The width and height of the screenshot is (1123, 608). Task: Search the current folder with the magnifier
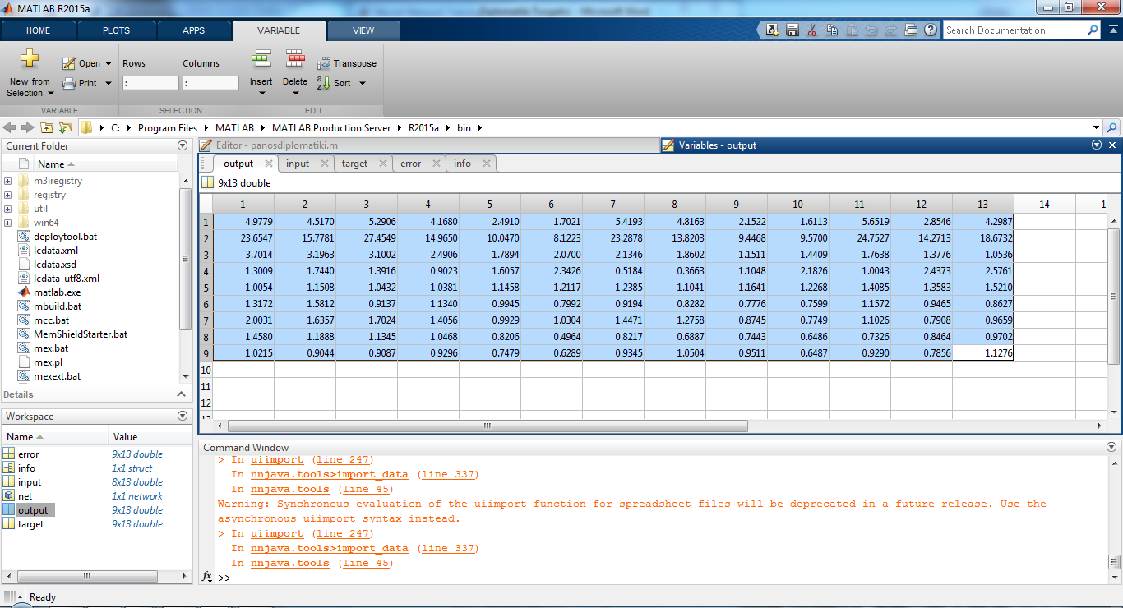1112,127
